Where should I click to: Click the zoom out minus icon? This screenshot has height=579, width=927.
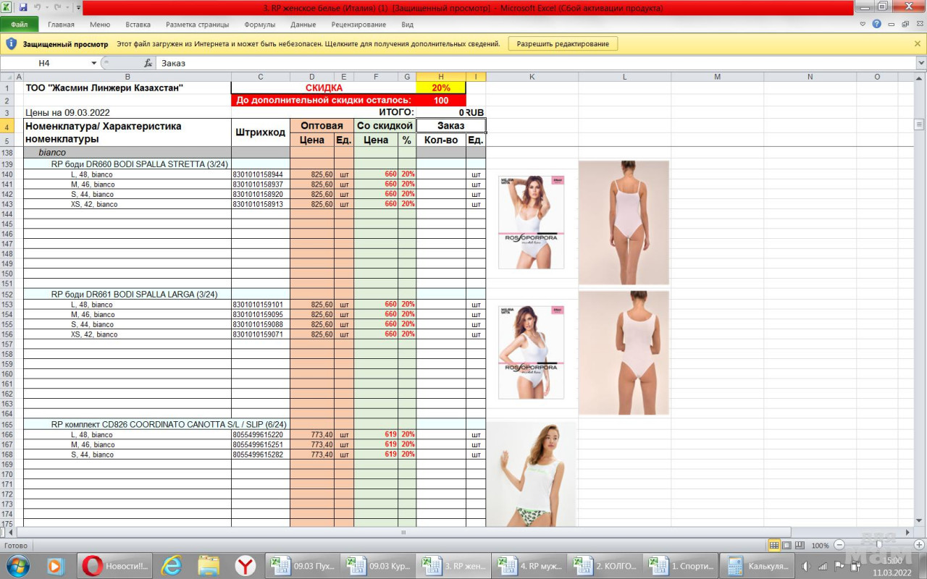839,545
